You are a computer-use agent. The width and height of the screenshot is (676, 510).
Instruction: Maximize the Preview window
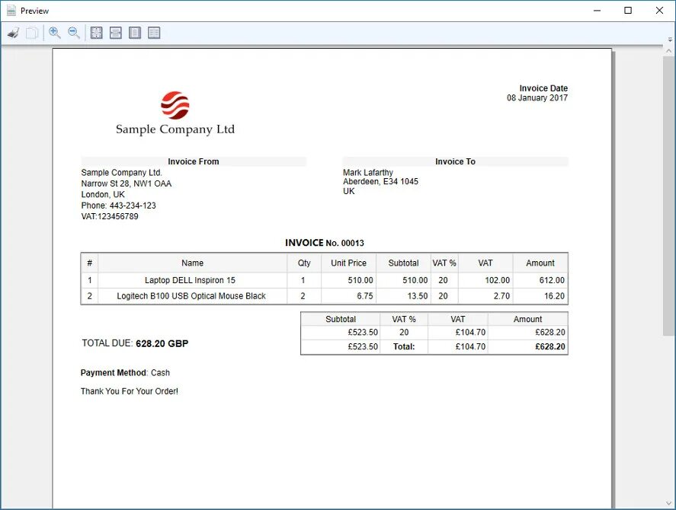click(x=628, y=11)
